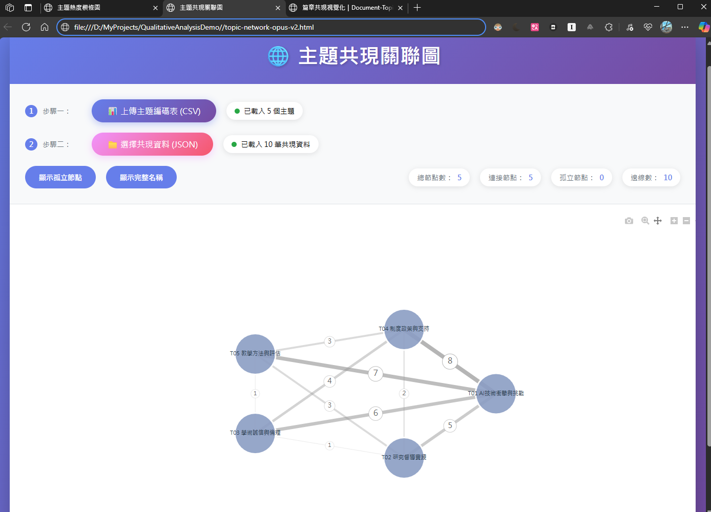The image size is (711, 512).
Task: Open Copilot from the browser toolbar
Action: [704, 27]
